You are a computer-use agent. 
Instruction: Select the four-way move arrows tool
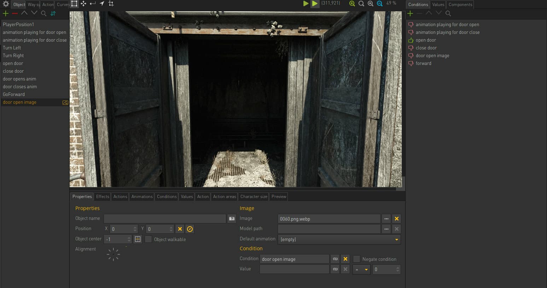83,4
